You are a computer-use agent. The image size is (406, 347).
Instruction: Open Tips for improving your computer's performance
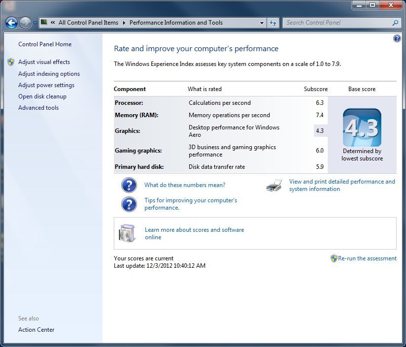[x=191, y=204]
